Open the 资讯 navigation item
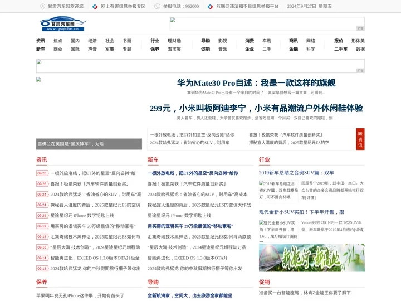 41,41
